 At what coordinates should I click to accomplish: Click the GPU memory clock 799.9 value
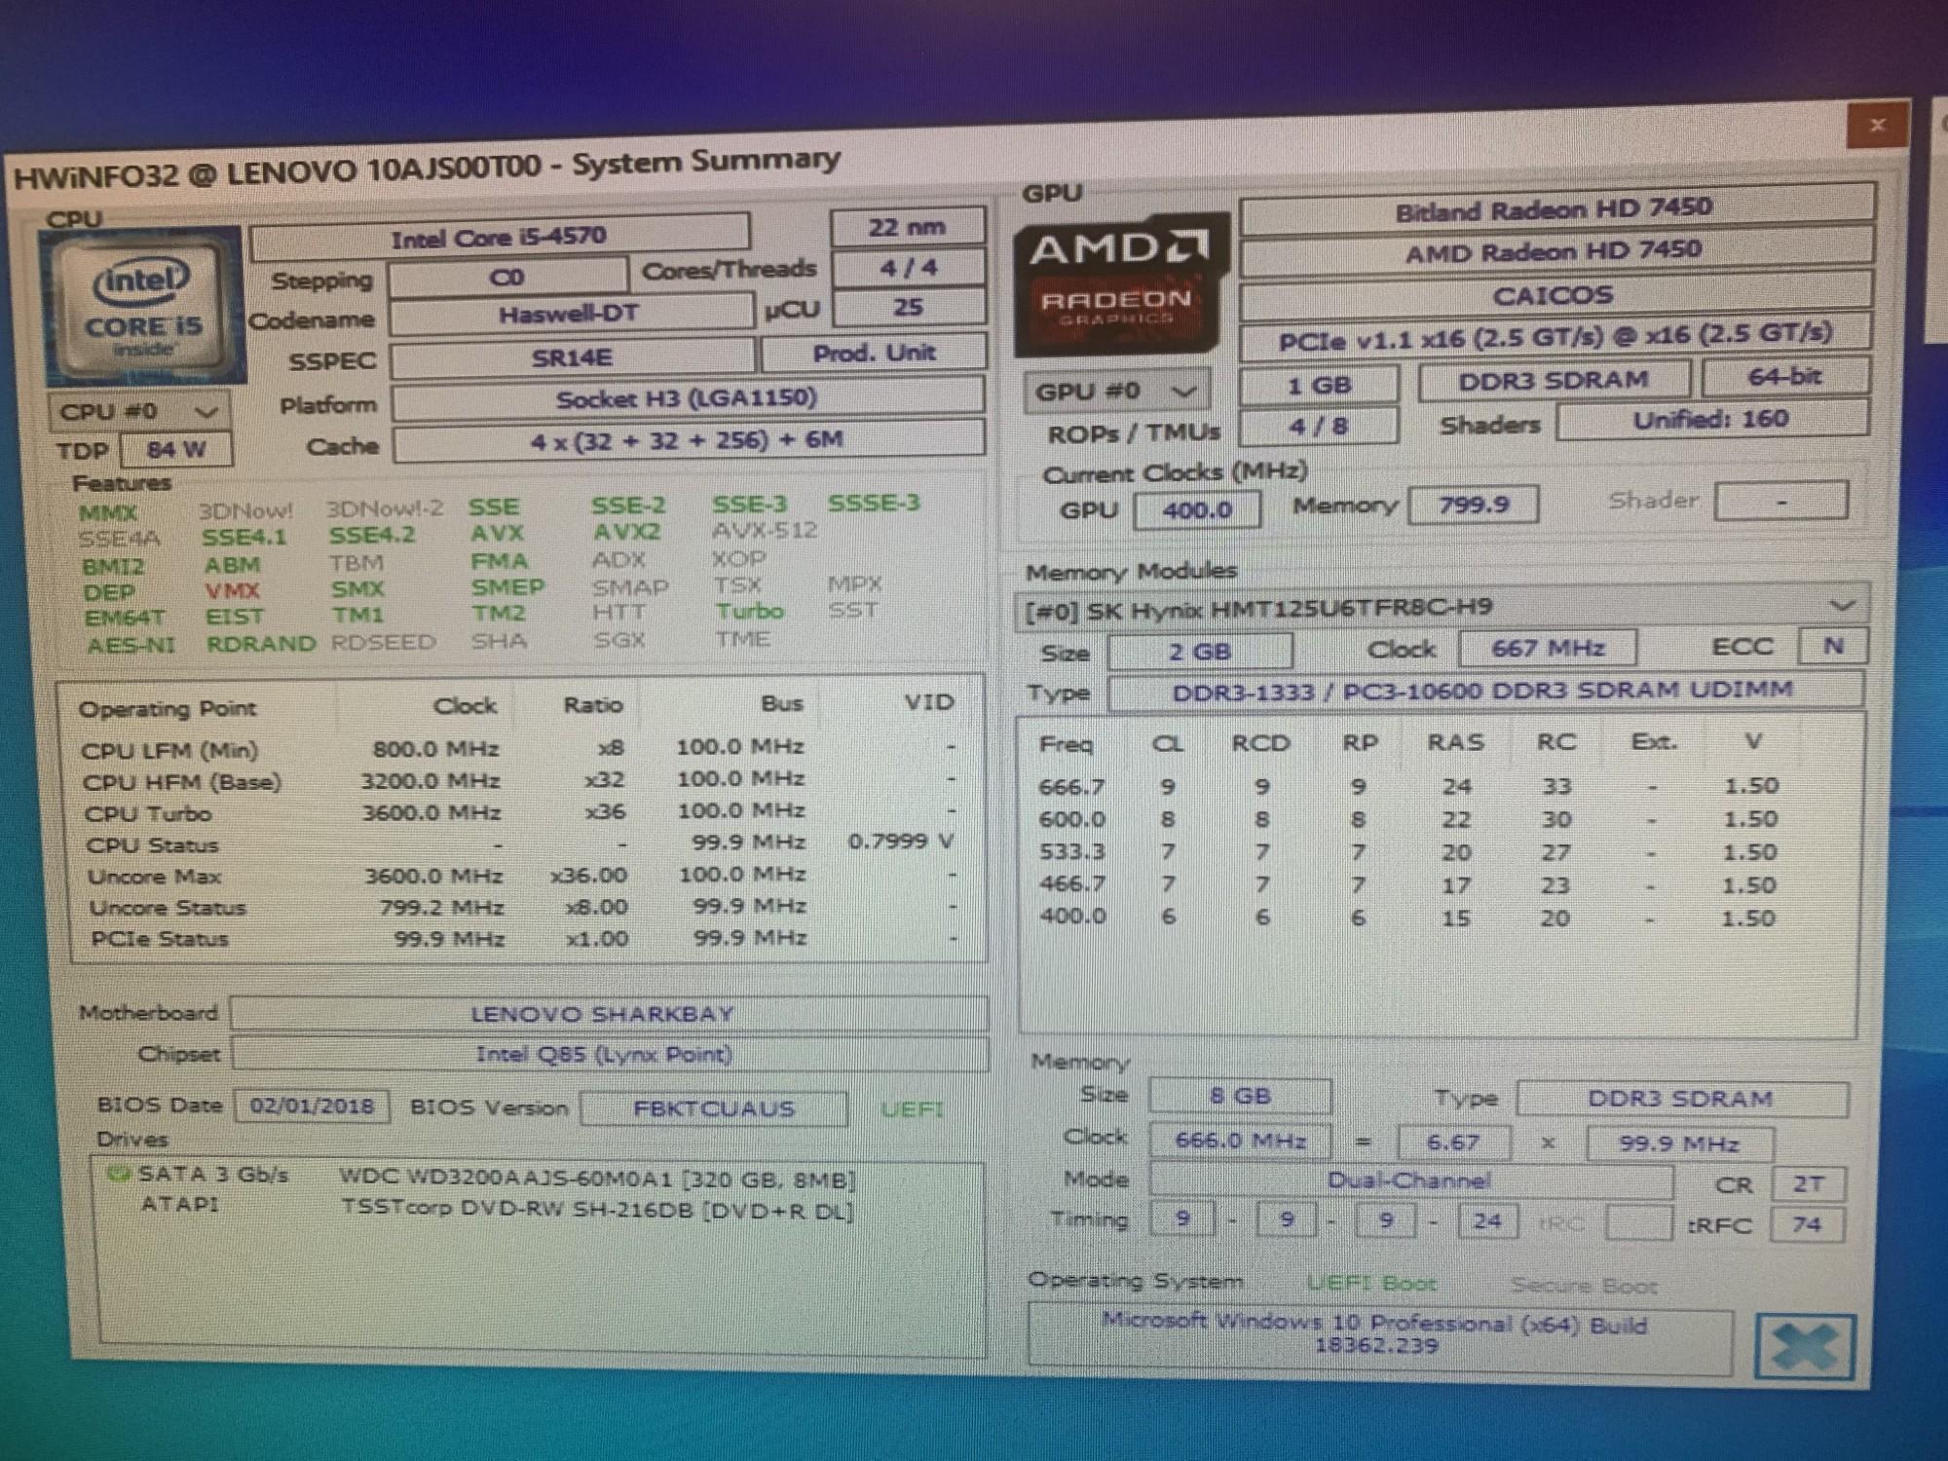click(1474, 505)
